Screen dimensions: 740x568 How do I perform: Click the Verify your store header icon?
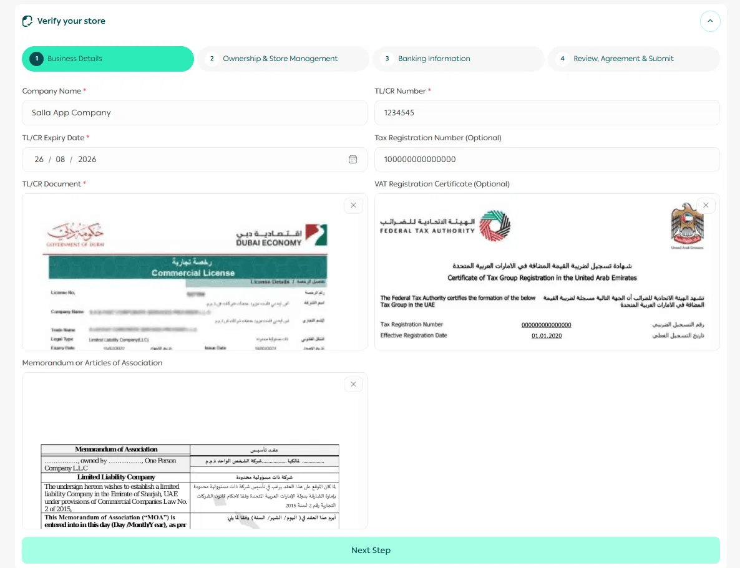pyautogui.click(x=27, y=21)
